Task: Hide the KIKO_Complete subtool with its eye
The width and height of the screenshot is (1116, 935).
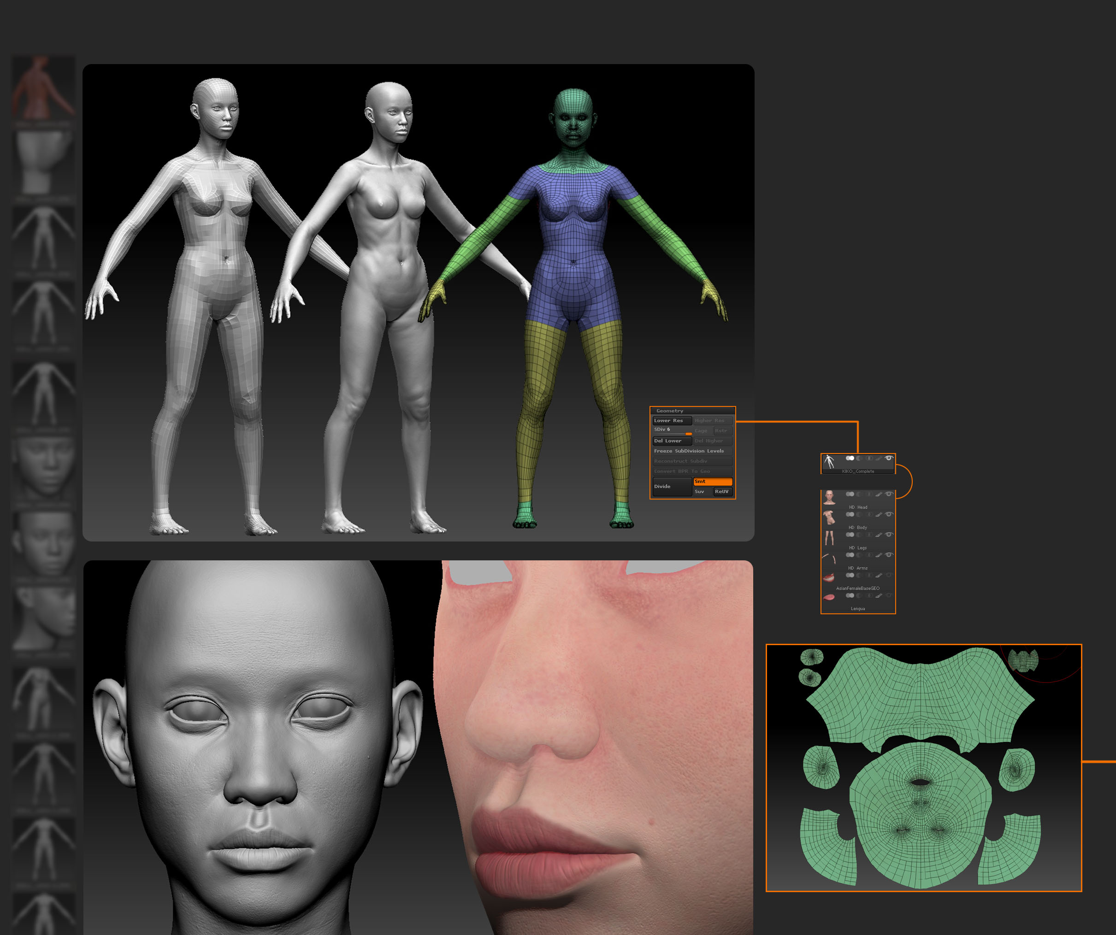Action: [889, 459]
